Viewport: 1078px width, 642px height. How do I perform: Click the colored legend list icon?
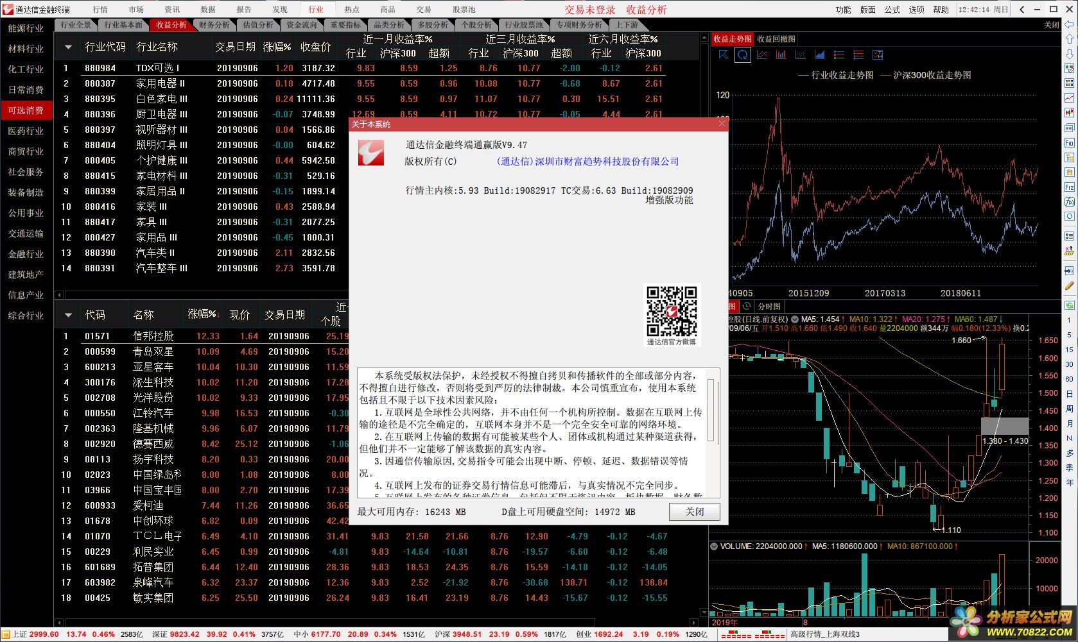pos(839,55)
